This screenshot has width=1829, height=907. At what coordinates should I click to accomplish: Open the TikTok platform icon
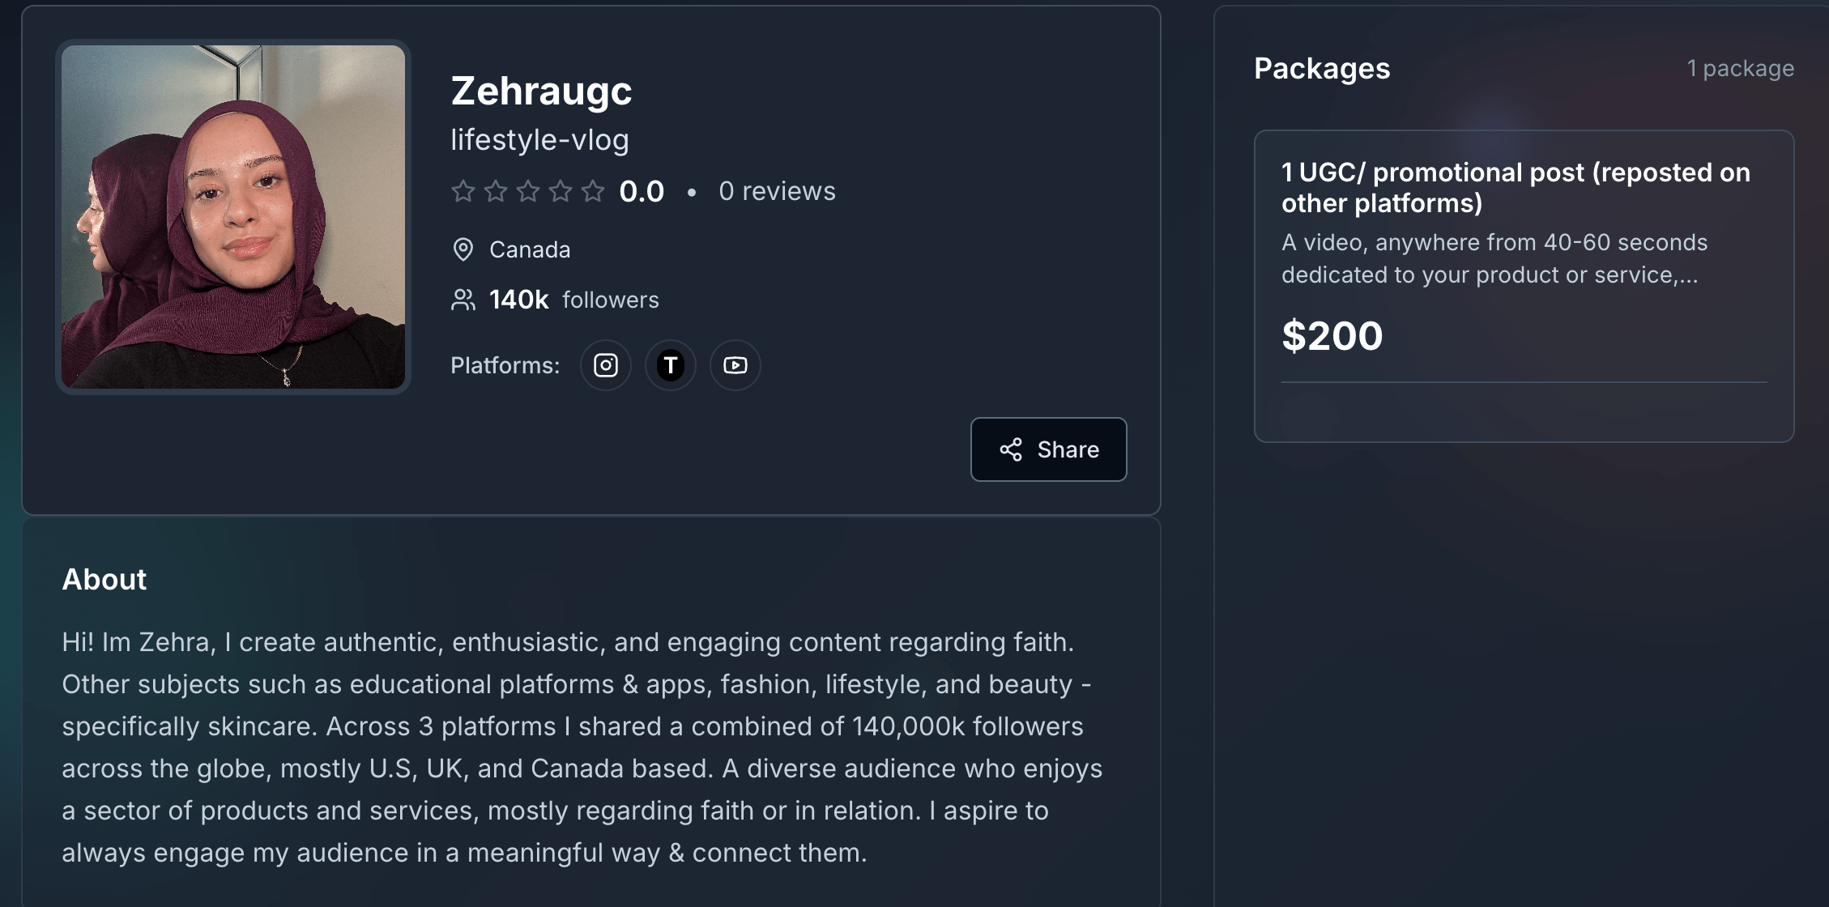click(670, 365)
